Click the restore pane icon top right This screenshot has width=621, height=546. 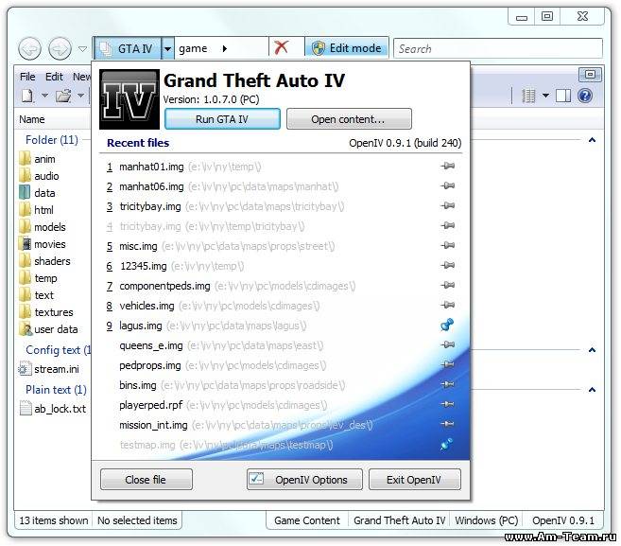[590, 74]
